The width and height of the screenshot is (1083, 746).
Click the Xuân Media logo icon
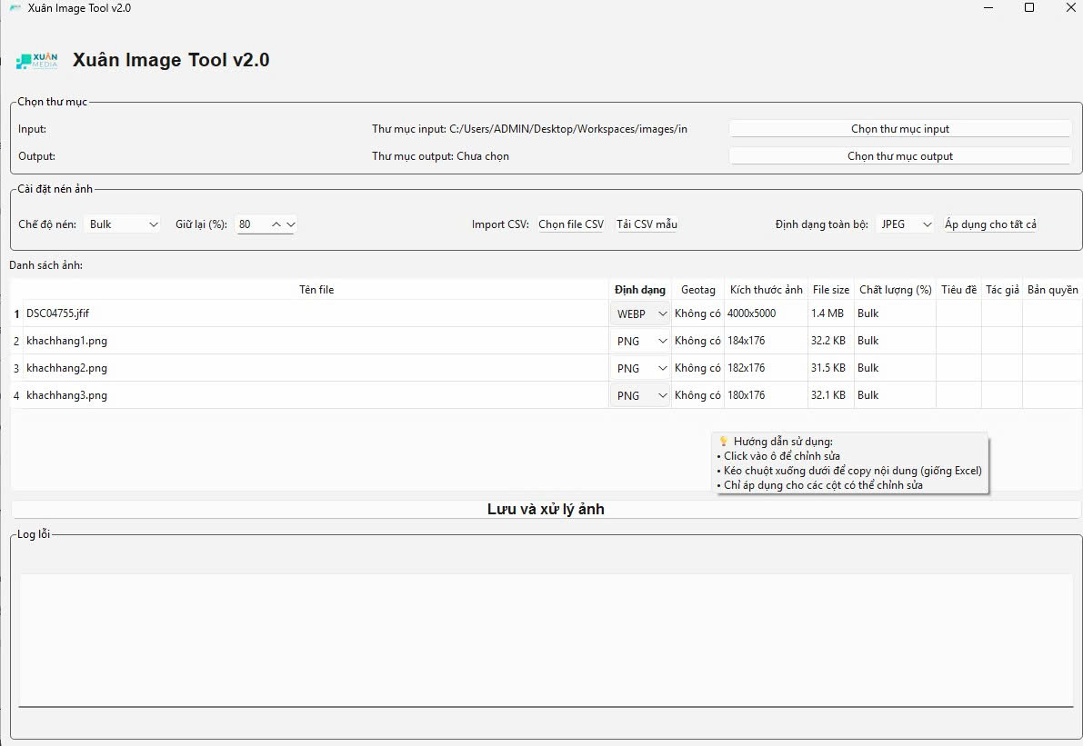pos(36,61)
